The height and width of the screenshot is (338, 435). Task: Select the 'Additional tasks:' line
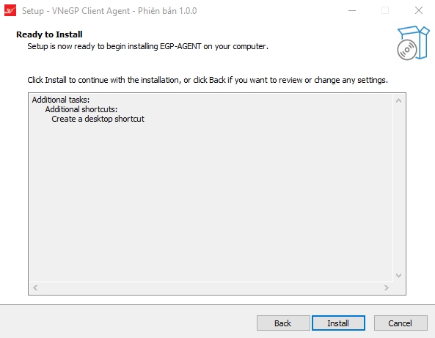tap(61, 100)
